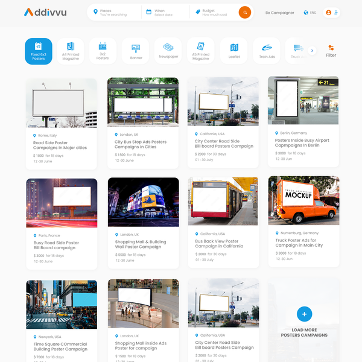Open Posters Inside Busy Airport title
The height and width of the screenshot is (362, 362).
(x=302, y=142)
